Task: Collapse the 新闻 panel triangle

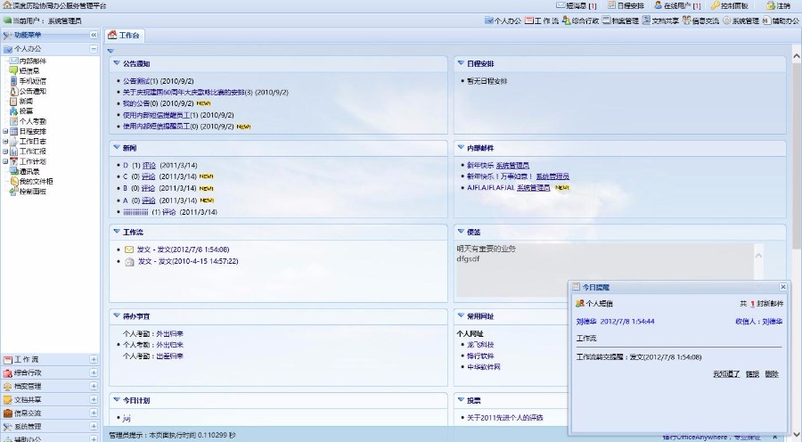Action: [117, 147]
